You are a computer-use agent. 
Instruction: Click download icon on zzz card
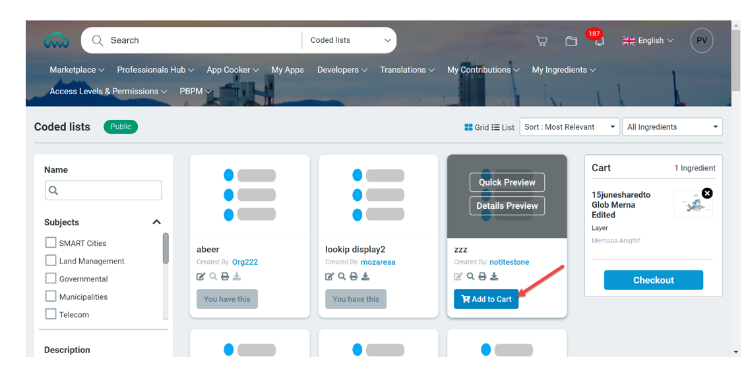point(494,276)
